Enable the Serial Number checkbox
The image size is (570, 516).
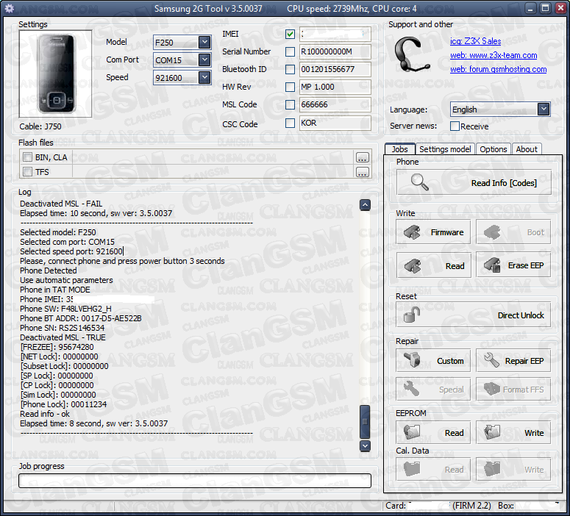click(x=290, y=51)
